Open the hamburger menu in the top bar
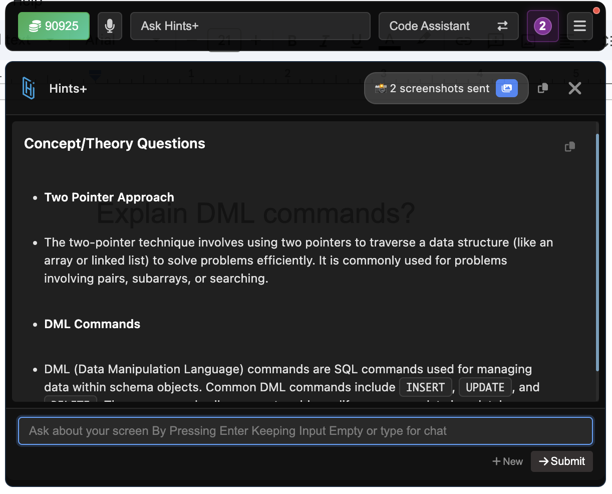This screenshot has height=494, width=612. click(x=579, y=26)
